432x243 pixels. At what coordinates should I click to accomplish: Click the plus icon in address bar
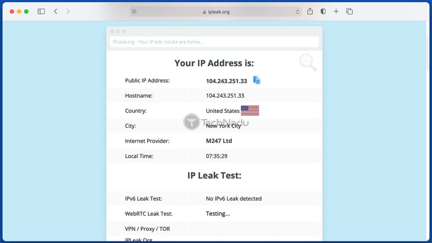[134, 11]
